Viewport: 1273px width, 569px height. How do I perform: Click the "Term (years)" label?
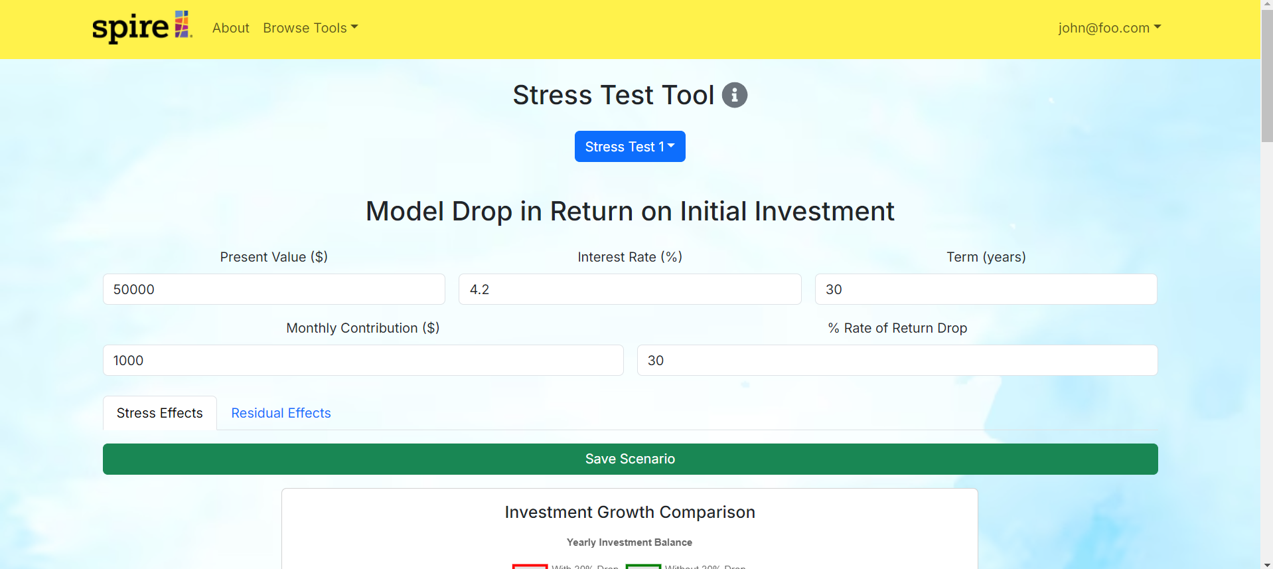(x=986, y=257)
